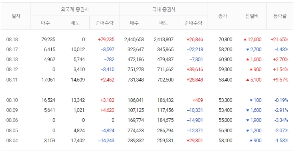The width and height of the screenshot is (293, 151).
Task: Click the red up triangle beside 5,100
Action: coord(248,80)
